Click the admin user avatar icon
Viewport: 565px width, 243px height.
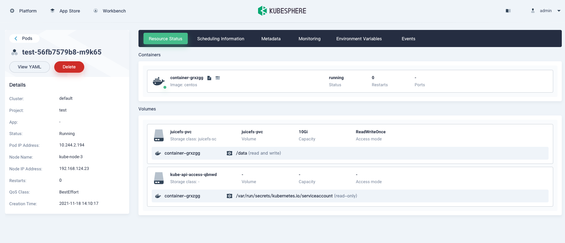coord(533,11)
